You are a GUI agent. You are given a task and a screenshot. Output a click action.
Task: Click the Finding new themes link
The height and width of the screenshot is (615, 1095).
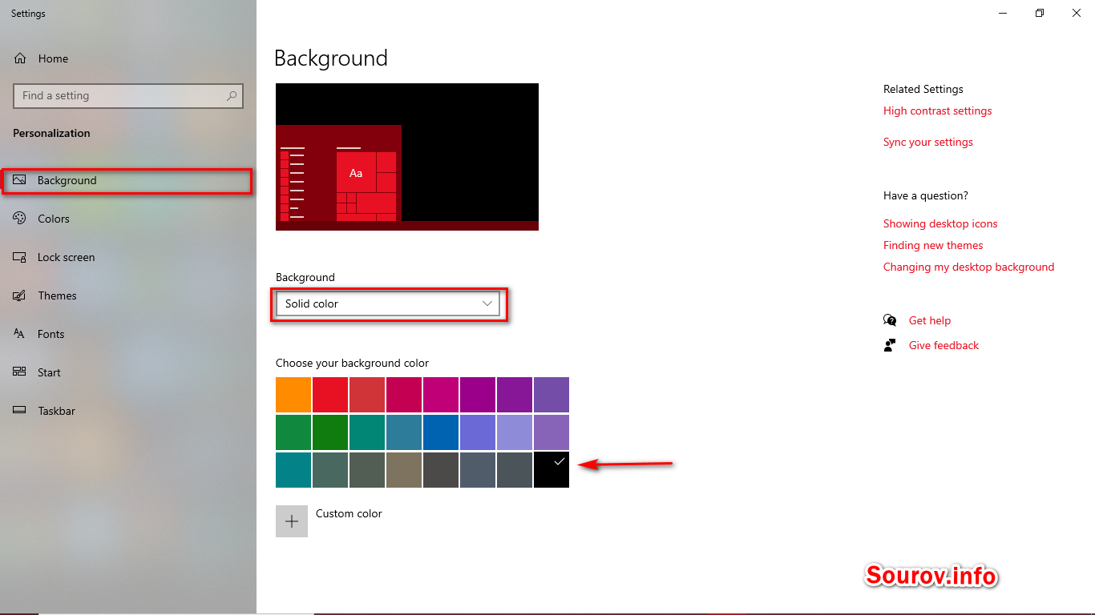coord(933,245)
